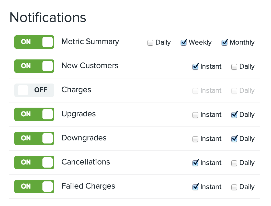
Task: Enable the Charges notification toggle
Action: pos(34,90)
